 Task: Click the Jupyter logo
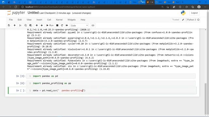click(x=16, y=13)
